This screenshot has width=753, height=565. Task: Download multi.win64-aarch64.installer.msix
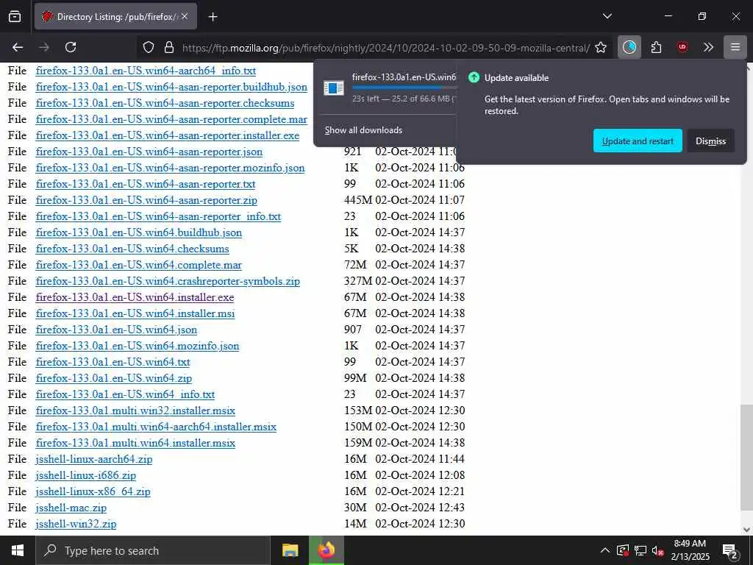156,427
